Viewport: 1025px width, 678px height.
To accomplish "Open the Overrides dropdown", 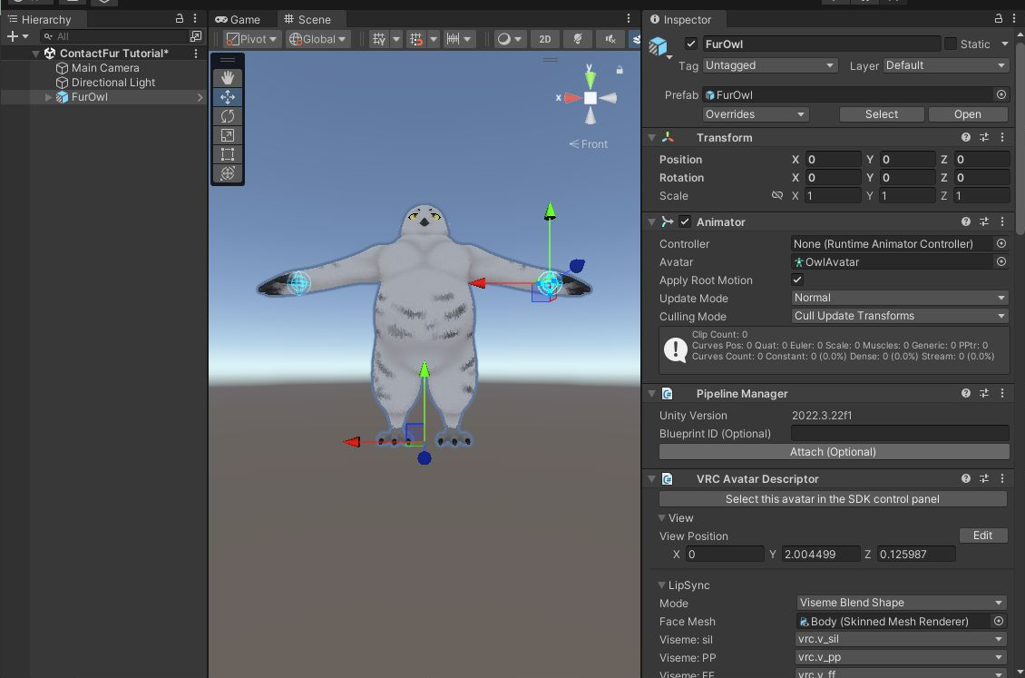I will click(x=756, y=114).
